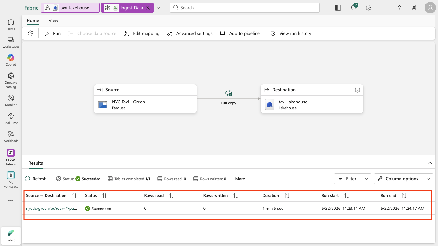Refresh the results
Image resolution: width=438 pixels, height=246 pixels.
[x=36, y=179]
